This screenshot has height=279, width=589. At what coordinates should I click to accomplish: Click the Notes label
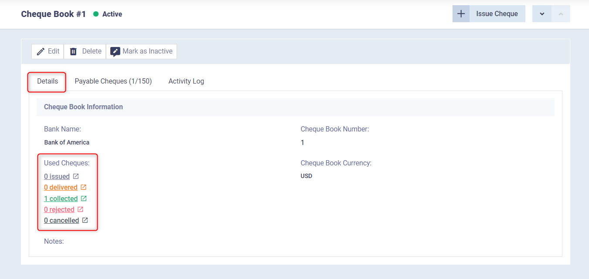pyautogui.click(x=54, y=241)
